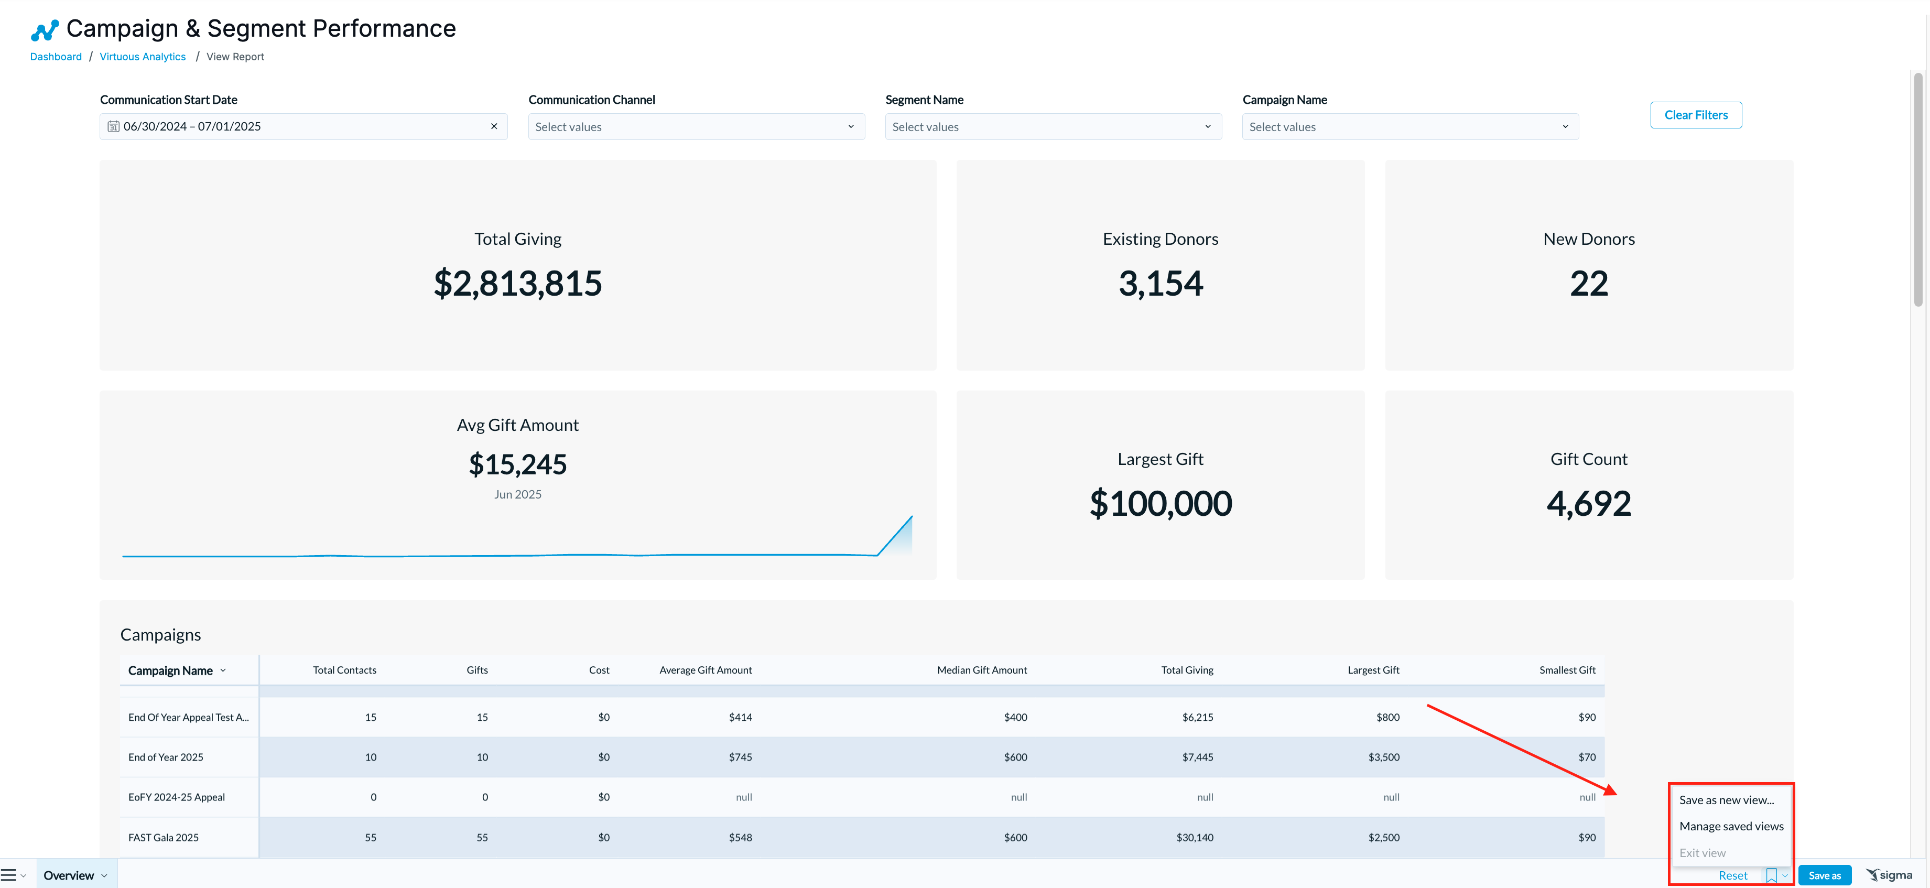1930x888 pixels.
Task: Click the $7,445 Total Giving cell
Action: pyautogui.click(x=1197, y=757)
